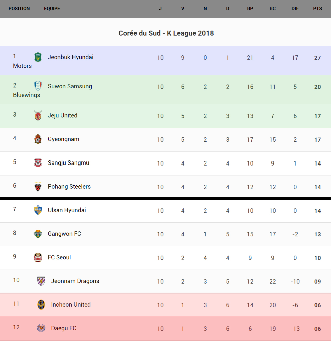Open the Pohang Steelers team name
The width and height of the screenshot is (331, 341).
69,187
